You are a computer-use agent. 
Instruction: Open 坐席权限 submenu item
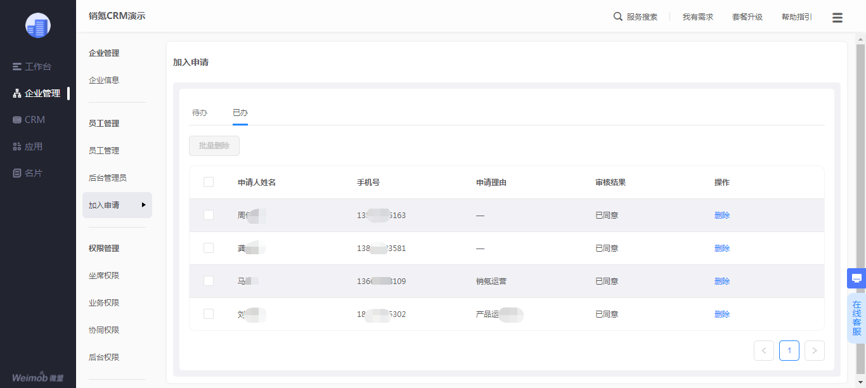[x=104, y=276]
